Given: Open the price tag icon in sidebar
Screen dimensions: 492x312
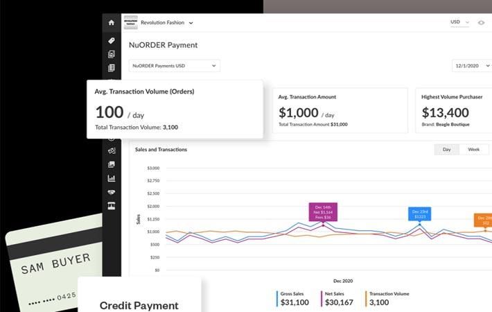Looking at the screenshot, I should point(112,40).
